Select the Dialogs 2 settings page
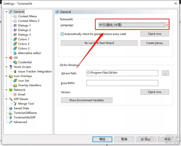The height and width of the screenshot is (146, 181). coord(24,30)
